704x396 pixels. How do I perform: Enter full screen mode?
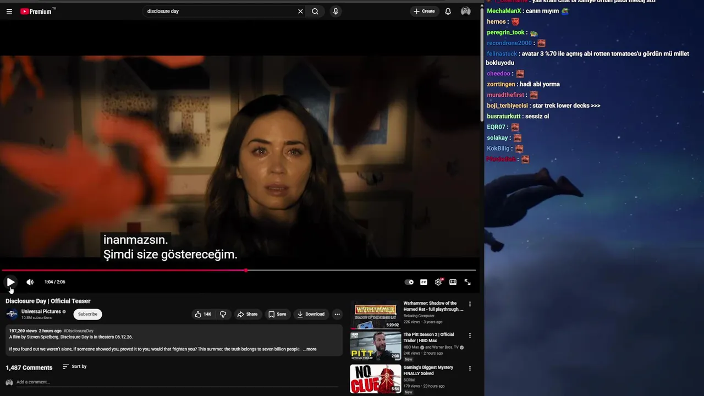pyautogui.click(x=468, y=282)
